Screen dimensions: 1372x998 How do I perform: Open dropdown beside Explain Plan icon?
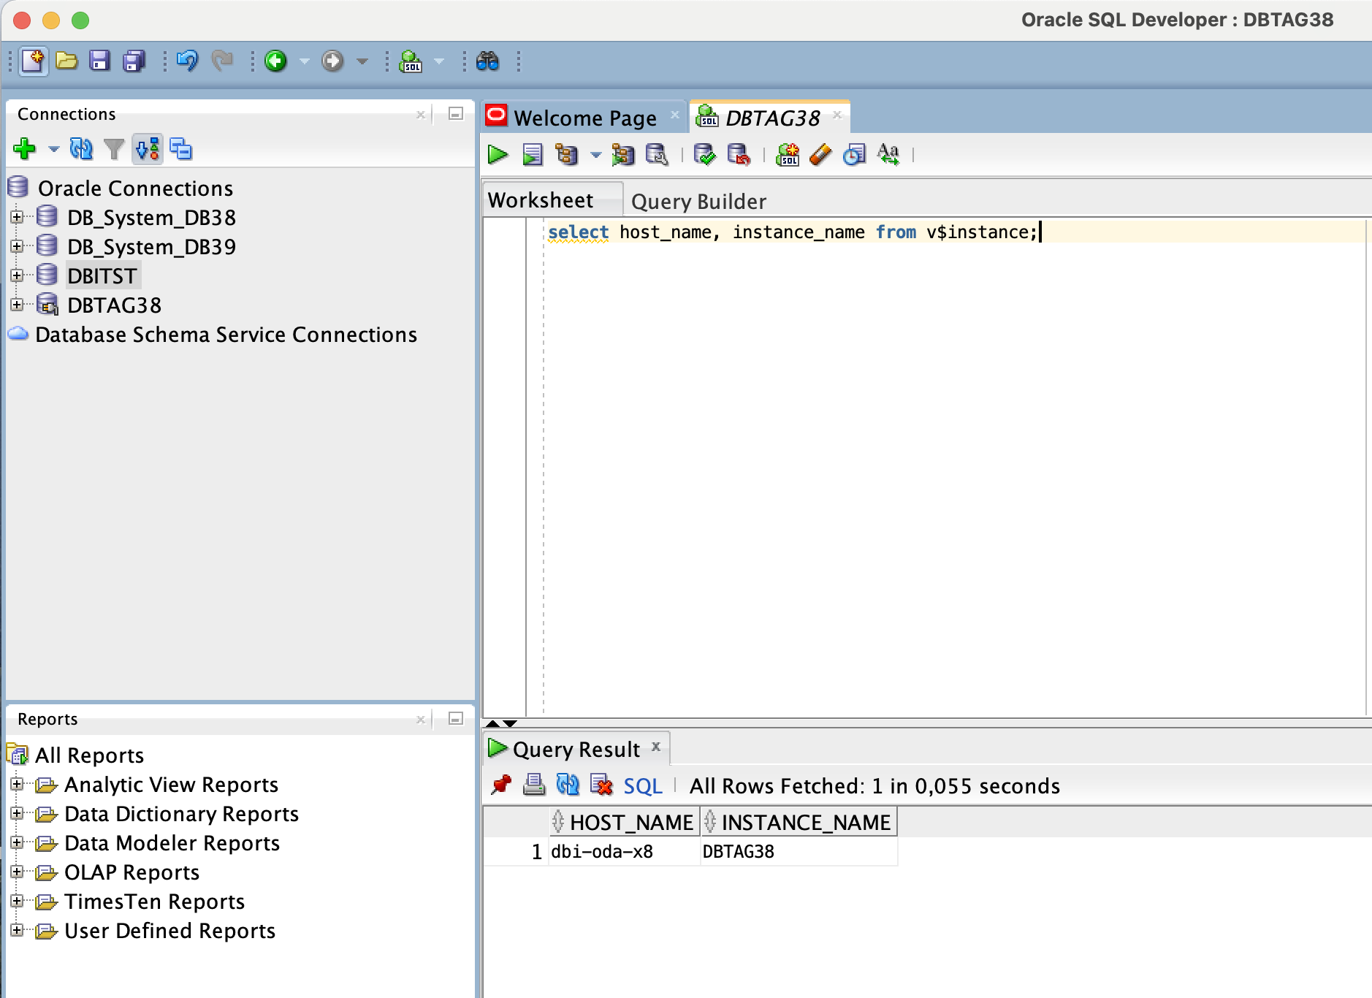coord(596,155)
